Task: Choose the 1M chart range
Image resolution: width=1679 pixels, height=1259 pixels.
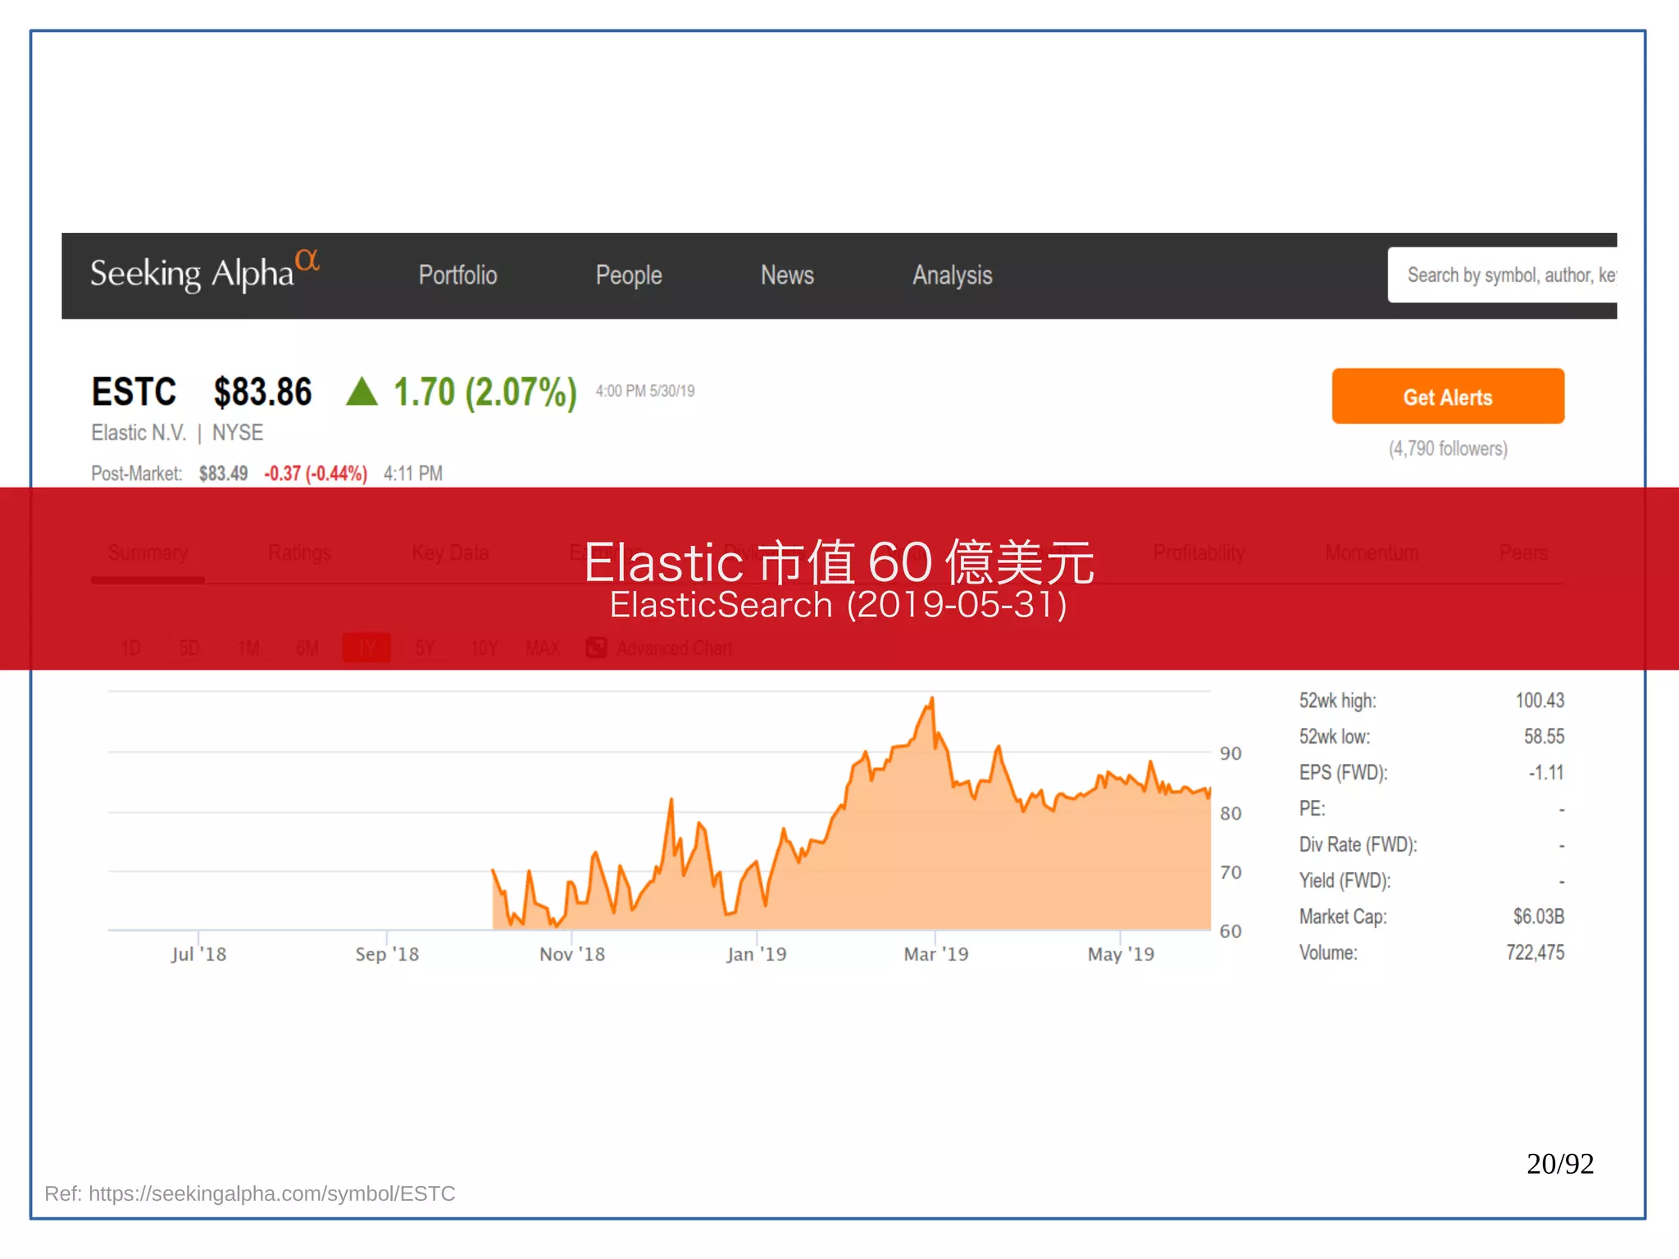Action: [x=248, y=648]
